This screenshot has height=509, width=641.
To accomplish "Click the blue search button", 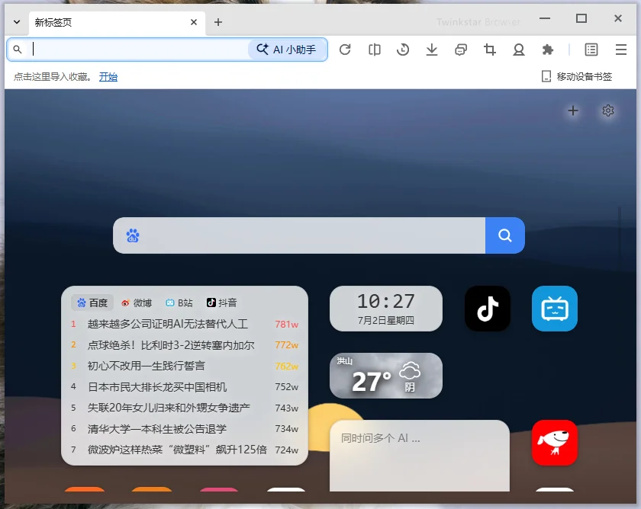I will [505, 235].
